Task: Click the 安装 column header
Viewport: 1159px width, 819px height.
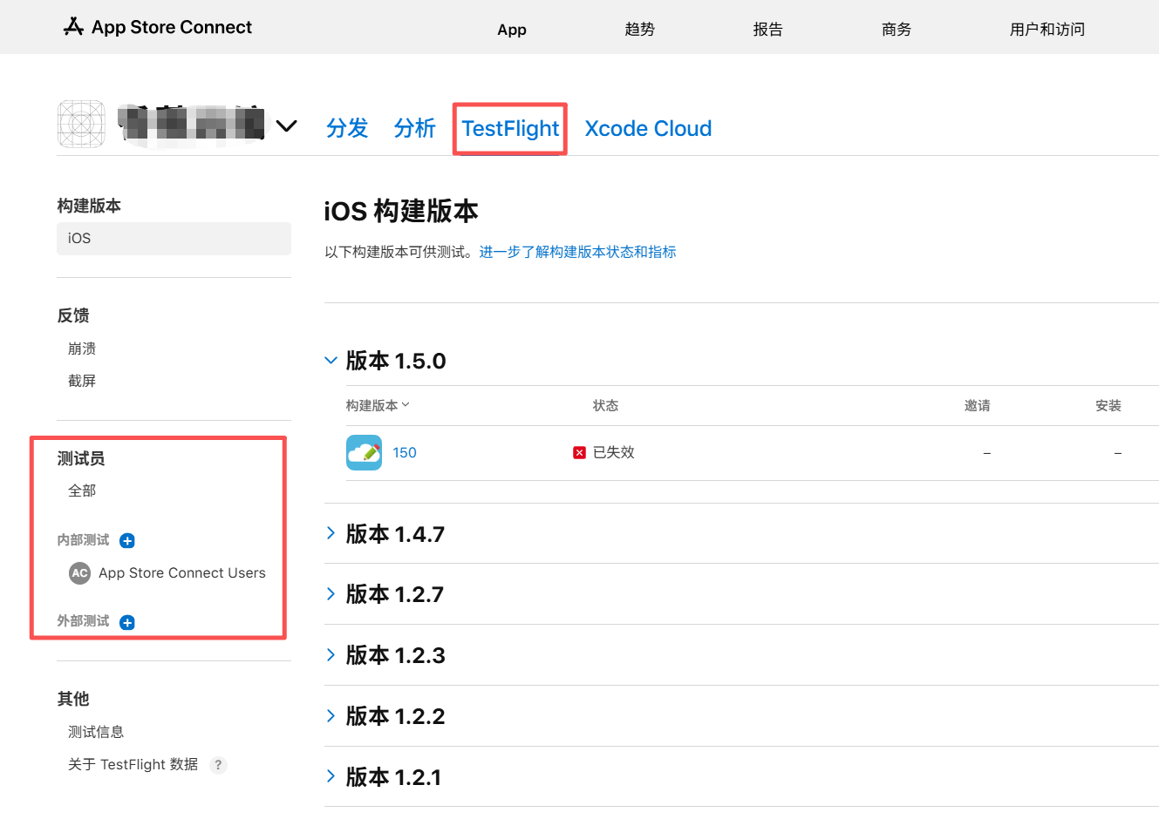Action: coord(1108,405)
